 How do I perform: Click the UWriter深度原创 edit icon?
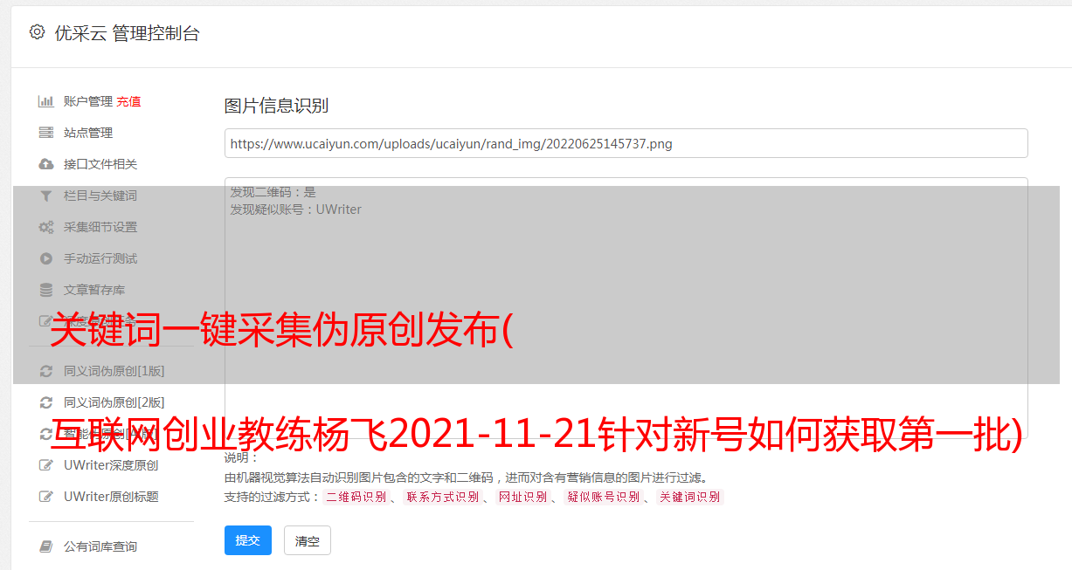[x=46, y=465]
